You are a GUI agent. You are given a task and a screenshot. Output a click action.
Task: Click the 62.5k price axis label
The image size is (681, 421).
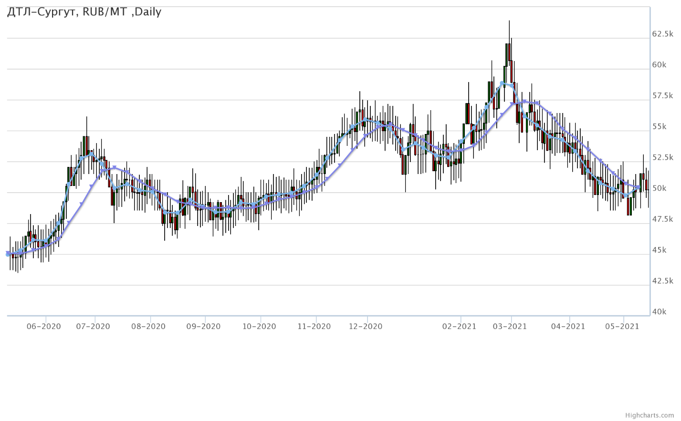pos(662,34)
